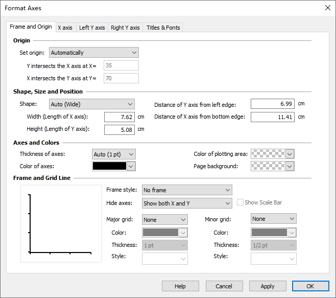Switch to the Left Y axis tab

pos(92,28)
